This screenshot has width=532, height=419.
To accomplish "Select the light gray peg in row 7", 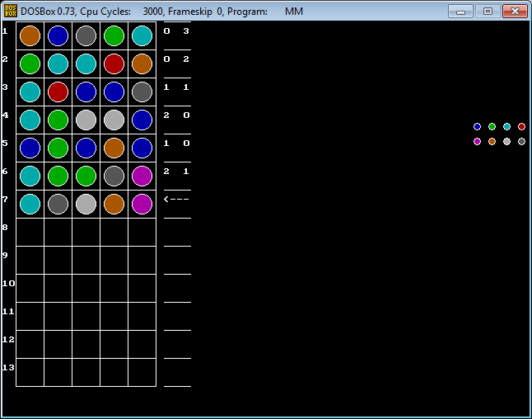I will pos(86,204).
